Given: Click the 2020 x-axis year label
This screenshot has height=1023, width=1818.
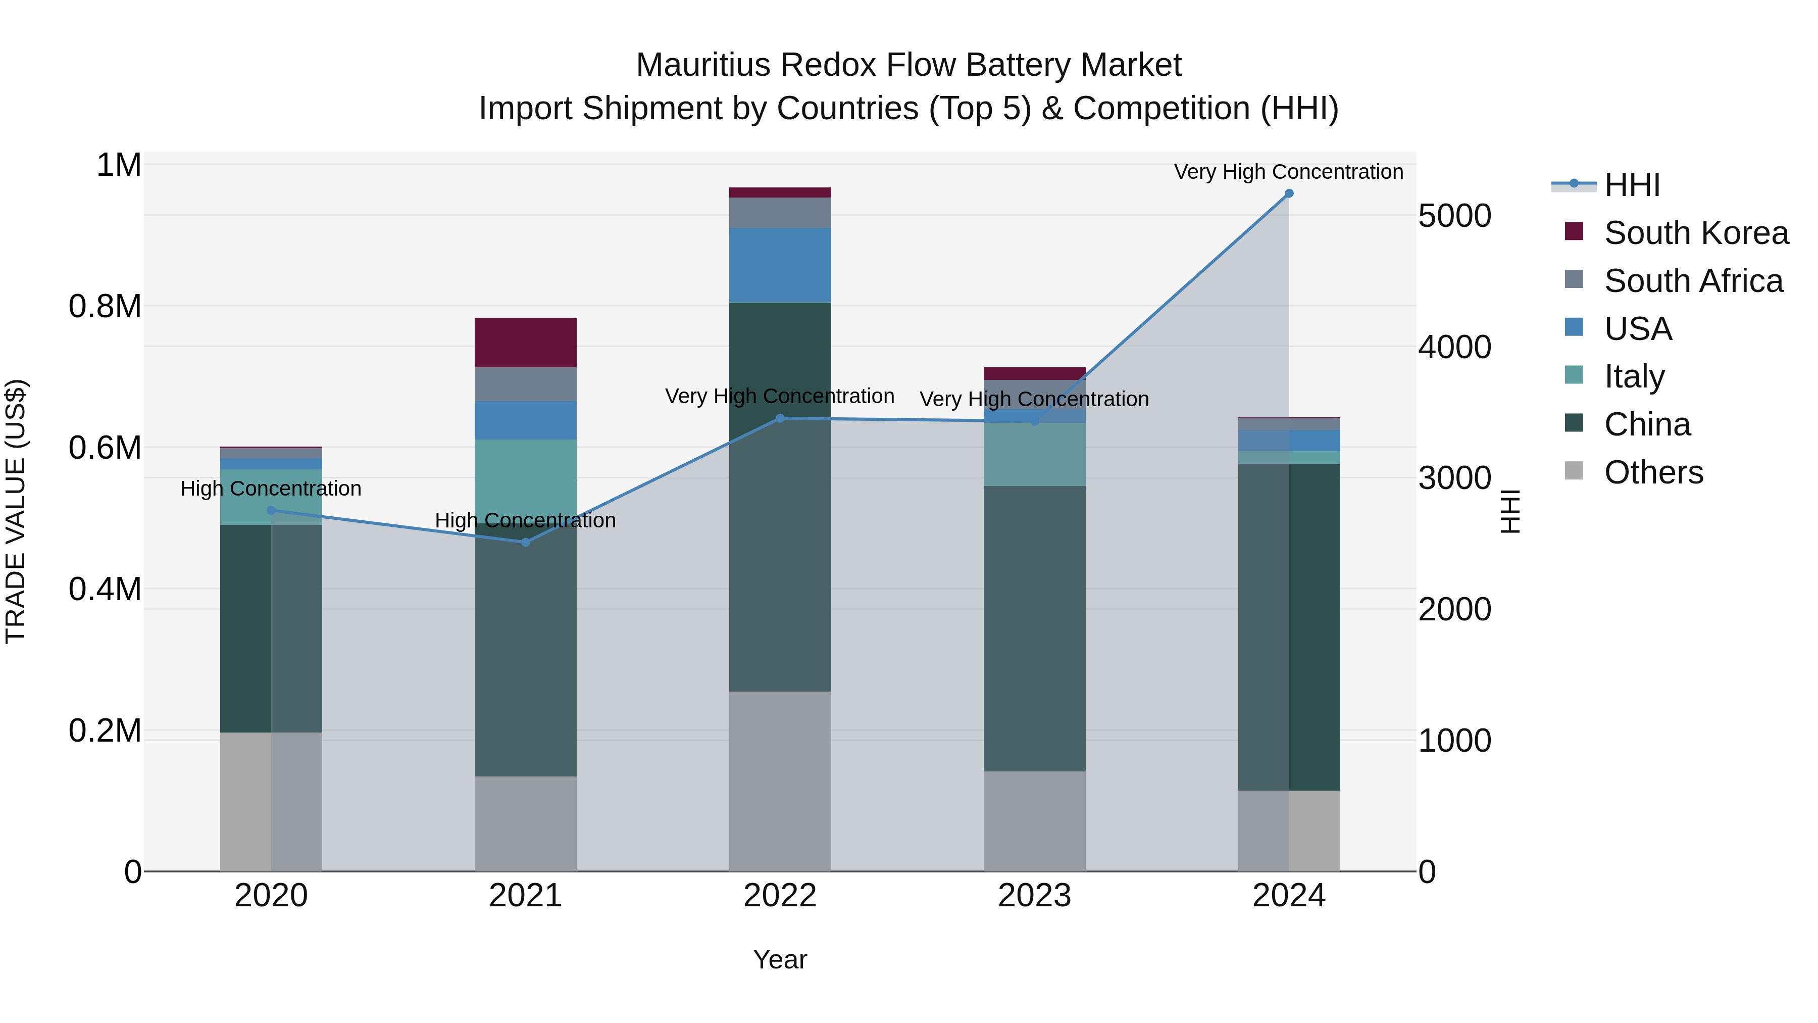Looking at the screenshot, I should tap(271, 896).
